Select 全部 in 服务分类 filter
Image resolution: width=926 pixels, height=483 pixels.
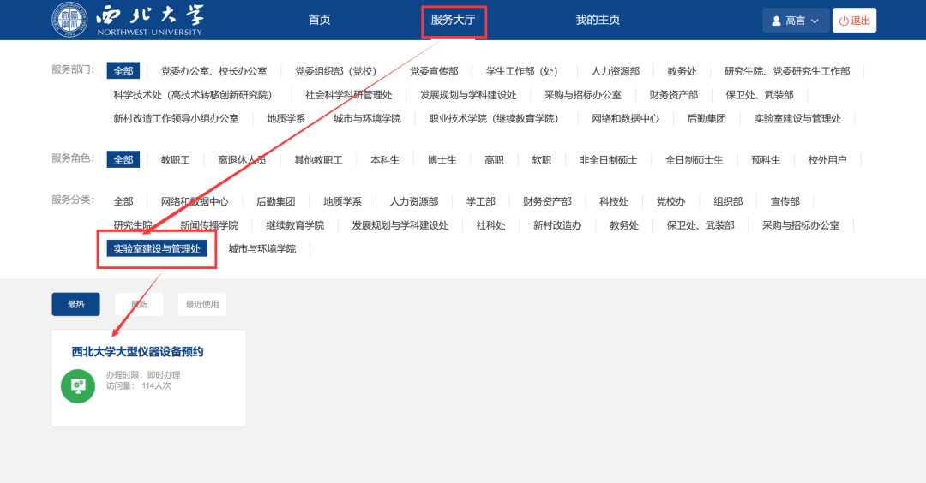pos(123,202)
